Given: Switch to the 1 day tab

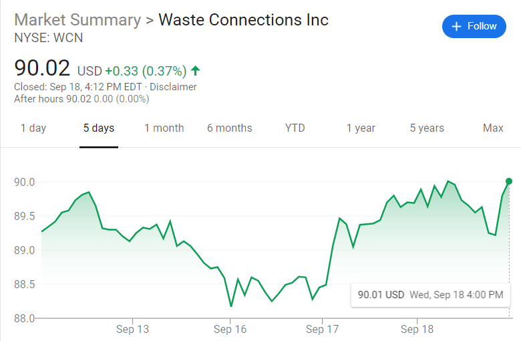Looking at the screenshot, I should (x=33, y=128).
